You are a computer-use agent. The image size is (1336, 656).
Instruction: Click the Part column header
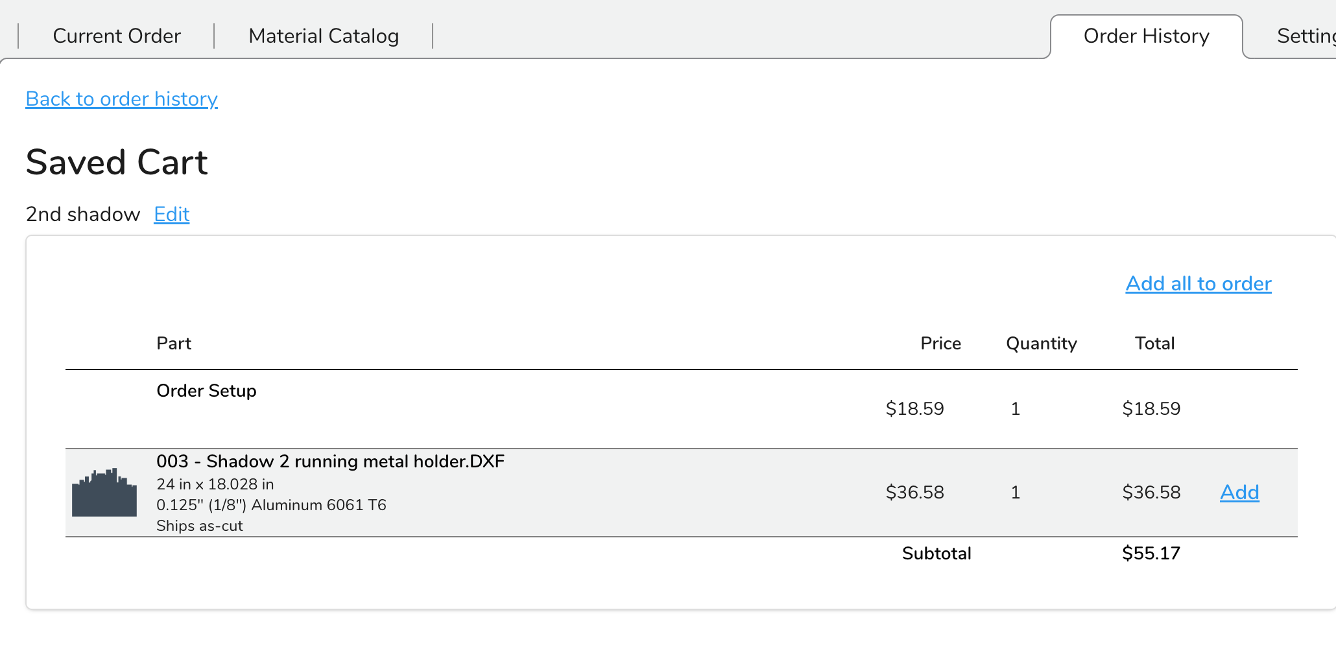point(174,343)
